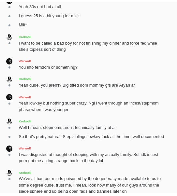The height and width of the screenshot is (196, 177).
Task: Open Werwolf's avatar above 'You into femdom' message
Action: [x=9, y=62]
